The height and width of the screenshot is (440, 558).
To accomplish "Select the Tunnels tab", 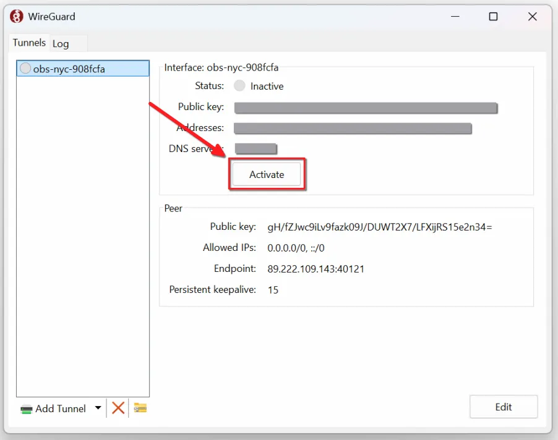I will click(x=29, y=43).
